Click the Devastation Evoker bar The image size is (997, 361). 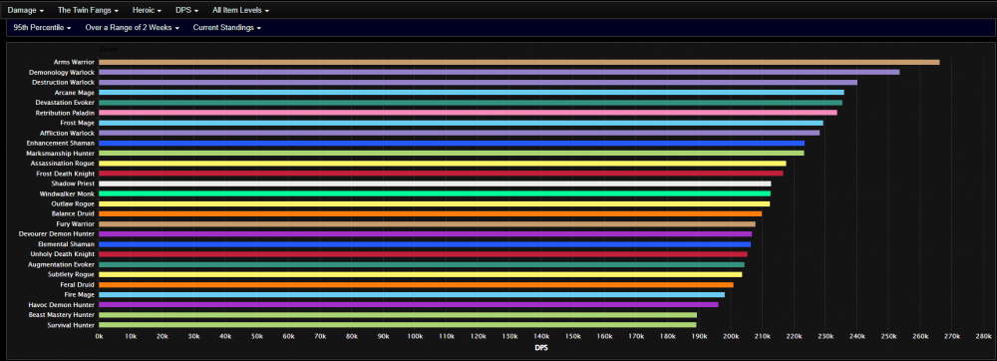click(x=471, y=103)
